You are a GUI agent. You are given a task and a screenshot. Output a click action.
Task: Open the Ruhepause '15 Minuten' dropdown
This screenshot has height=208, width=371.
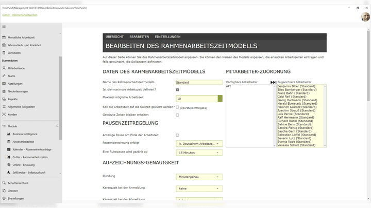199,153
